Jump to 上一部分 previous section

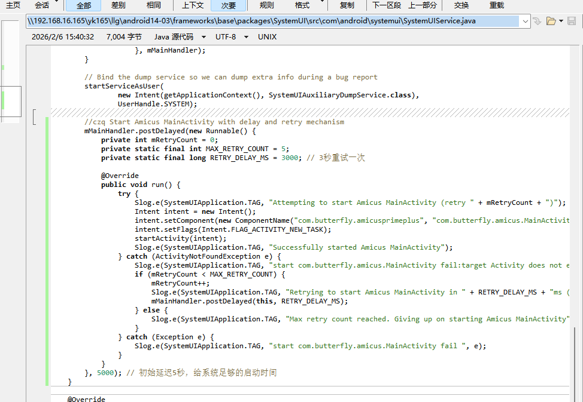pyautogui.click(x=423, y=5)
